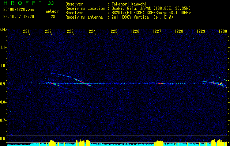
Task: Click the Receiving antenna label
Action: click(84, 17)
